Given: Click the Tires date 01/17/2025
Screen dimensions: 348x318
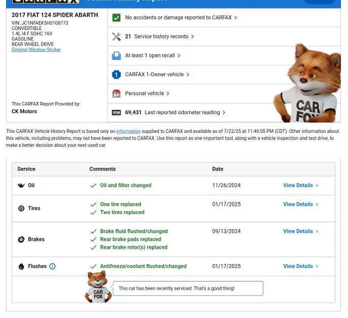Looking at the screenshot, I should tap(226, 204).
